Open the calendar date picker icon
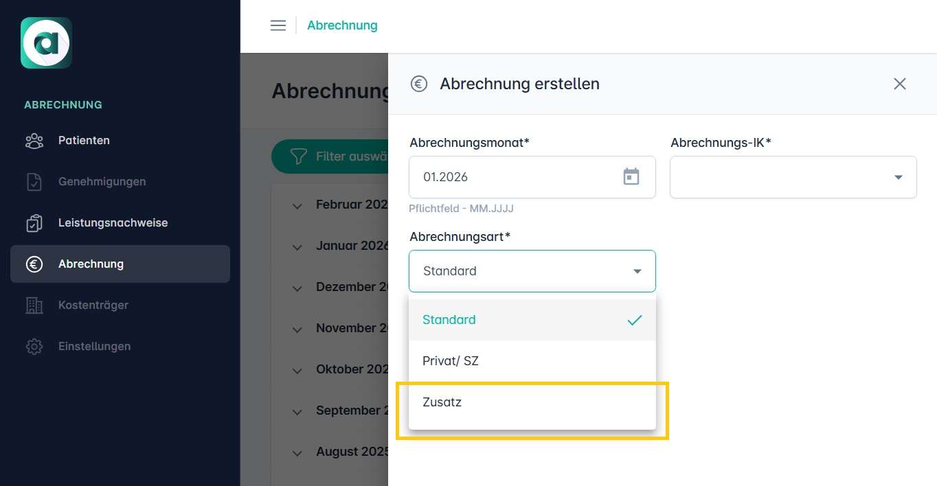The width and height of the screenshot is (937, 486). (631, 177)
